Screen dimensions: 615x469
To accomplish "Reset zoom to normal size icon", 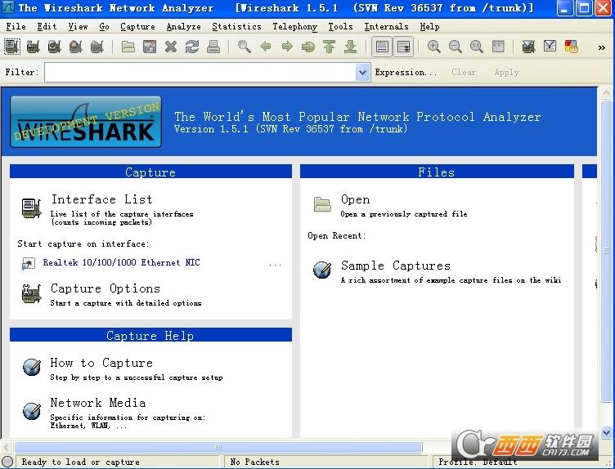I will click(476, 47).
